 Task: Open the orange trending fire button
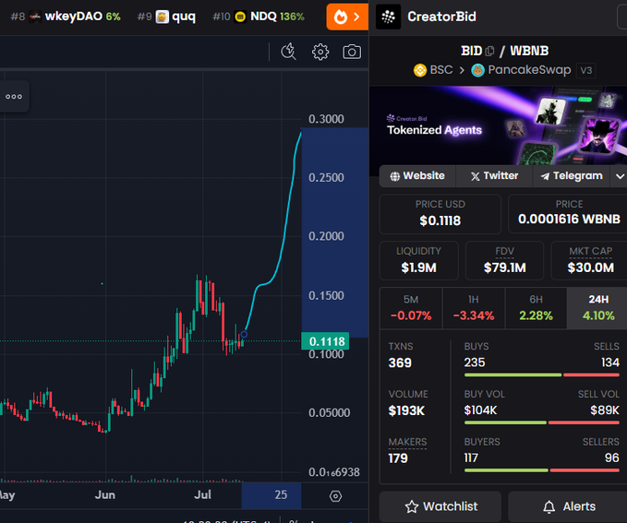347,17
